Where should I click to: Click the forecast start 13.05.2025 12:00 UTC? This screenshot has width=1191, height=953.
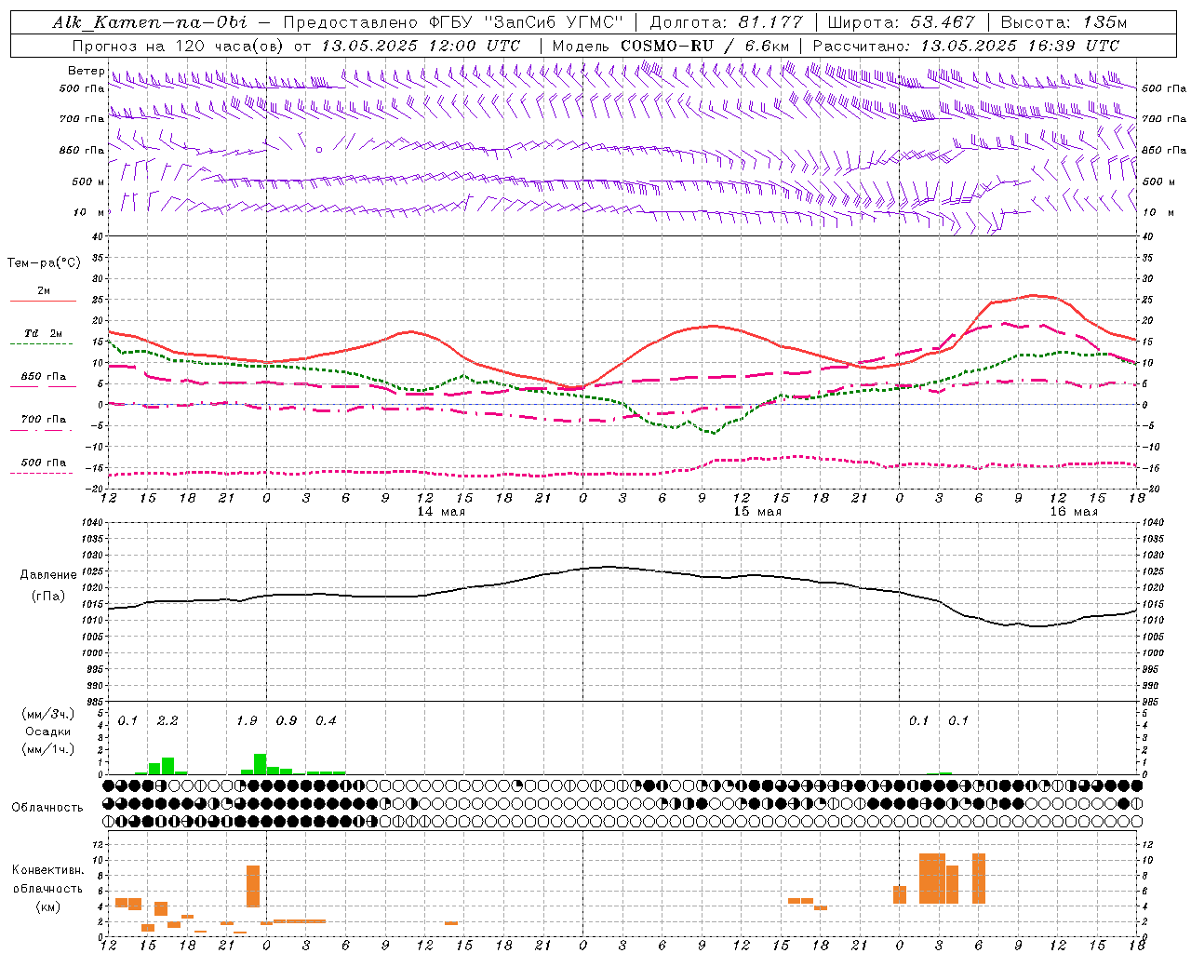pos(421,46)
